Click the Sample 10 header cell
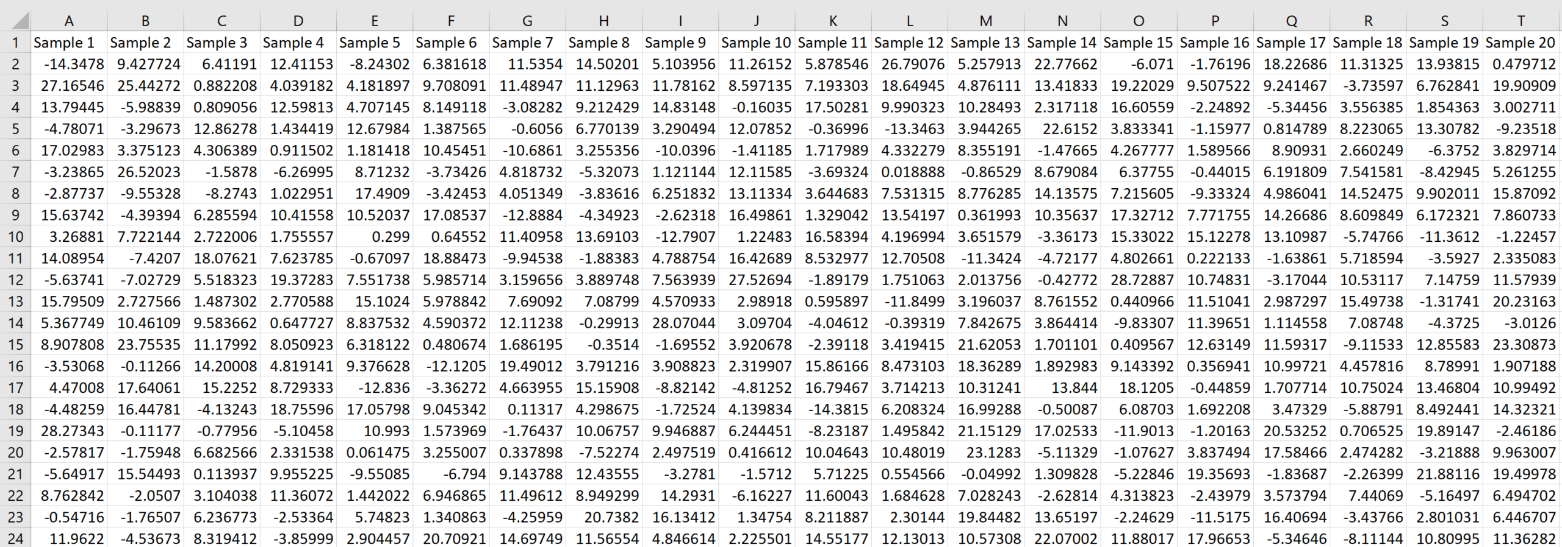The image size is (1562, 547). pos(757,43)
